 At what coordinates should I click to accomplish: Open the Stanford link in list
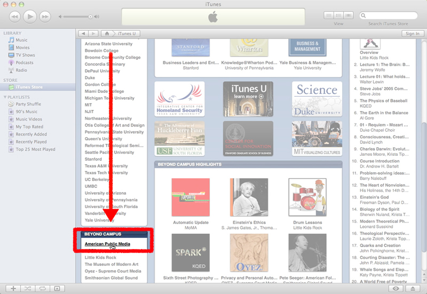[x=93, y=159]
